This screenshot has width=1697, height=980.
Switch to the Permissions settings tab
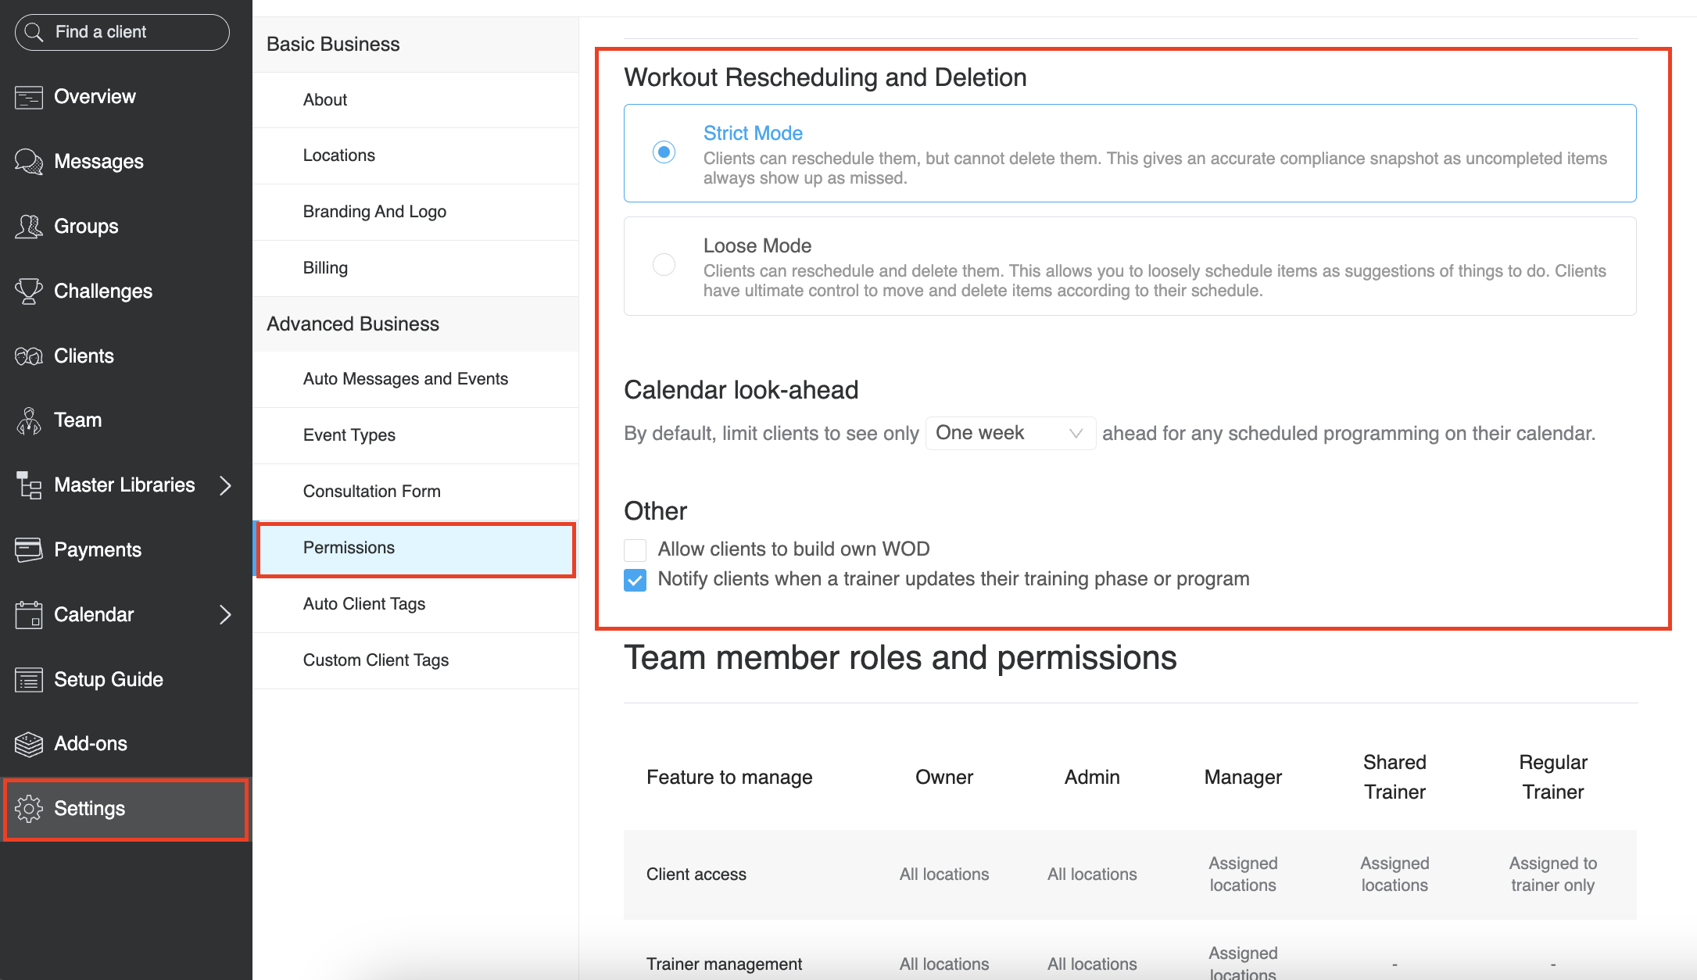tap(349, 548)
